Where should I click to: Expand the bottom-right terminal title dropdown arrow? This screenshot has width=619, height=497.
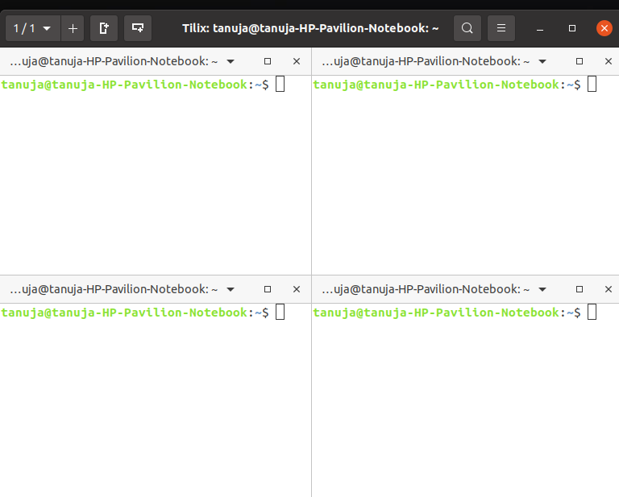point(542,289)
